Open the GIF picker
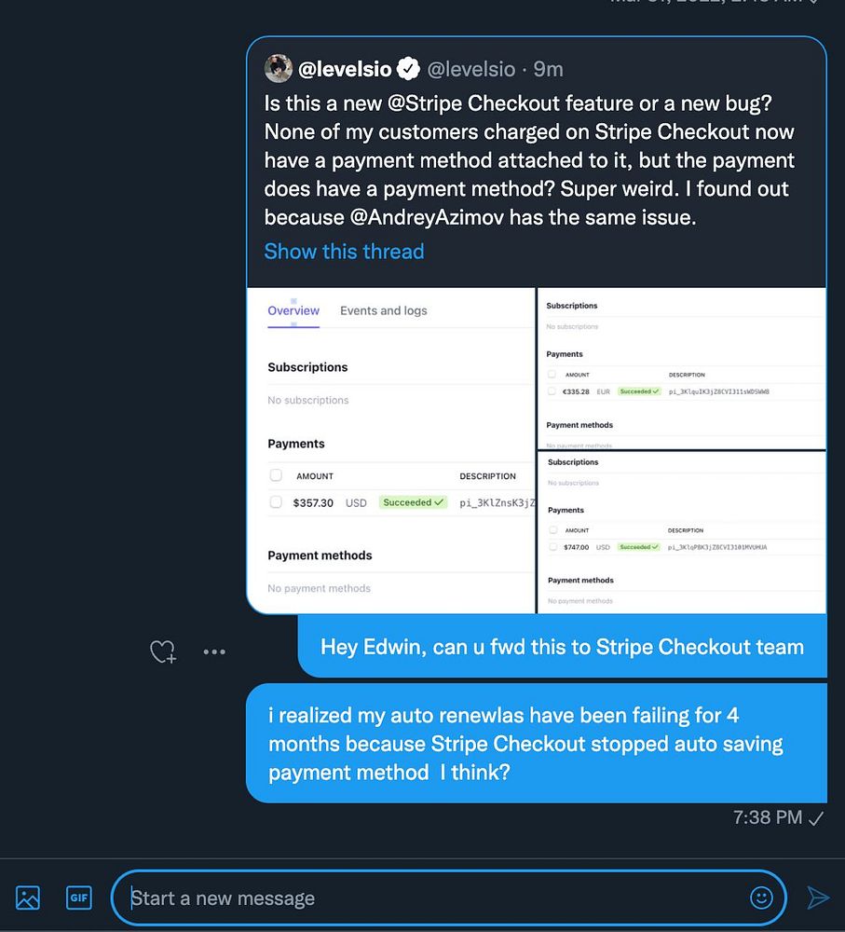The image size is (845, 932). coord(79,898)
